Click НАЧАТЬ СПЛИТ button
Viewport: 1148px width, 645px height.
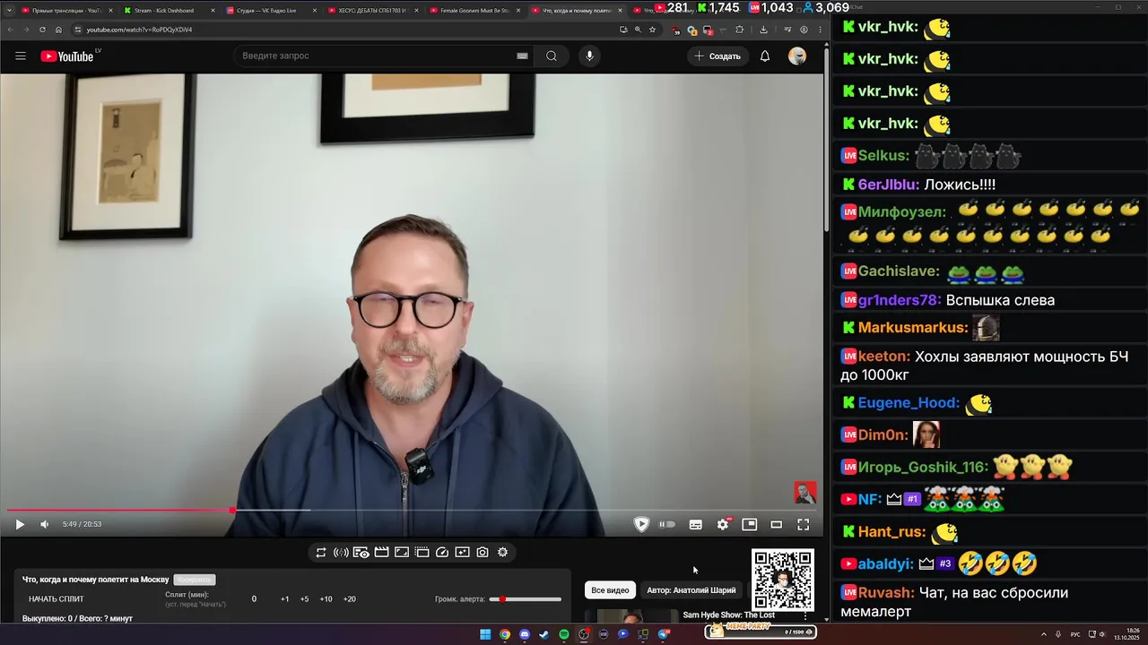(57, 599)
